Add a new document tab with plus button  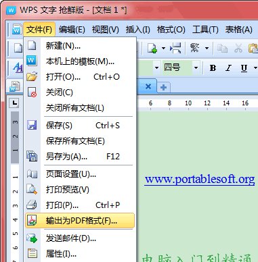pos(163,87)
